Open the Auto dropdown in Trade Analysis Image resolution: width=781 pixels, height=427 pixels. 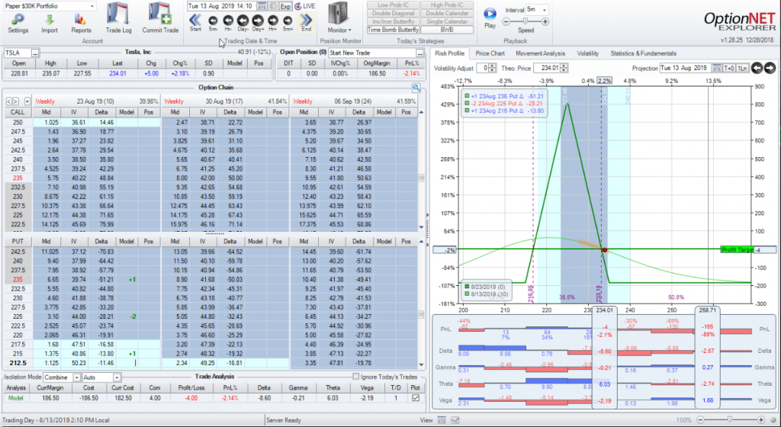[x=117, y=377]
